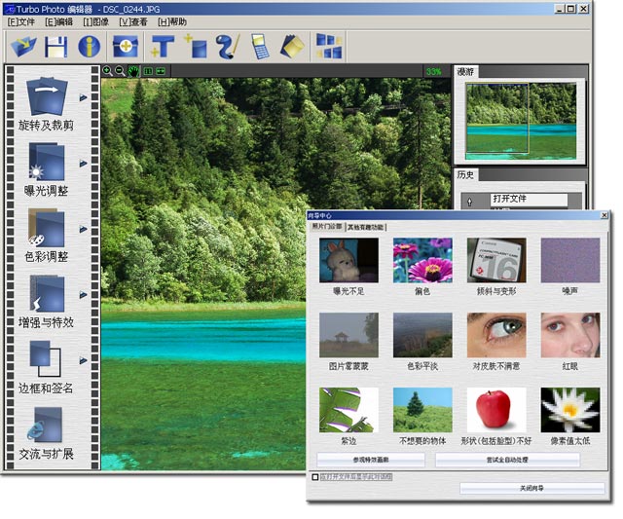Click the actual-size view icon in the view bar

148,71
